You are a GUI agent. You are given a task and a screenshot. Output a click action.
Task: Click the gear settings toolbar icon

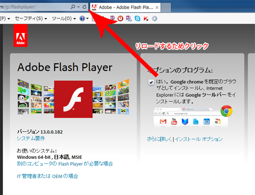pos(155,18)
